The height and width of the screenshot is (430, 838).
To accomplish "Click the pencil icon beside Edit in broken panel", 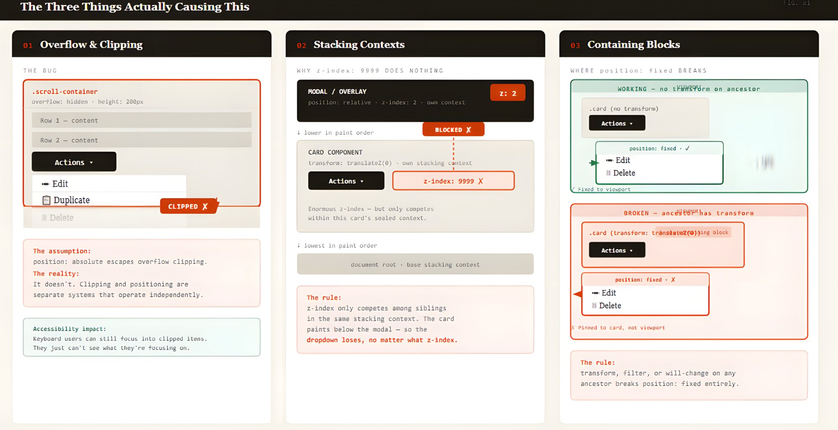I will (x=595, y=293).
